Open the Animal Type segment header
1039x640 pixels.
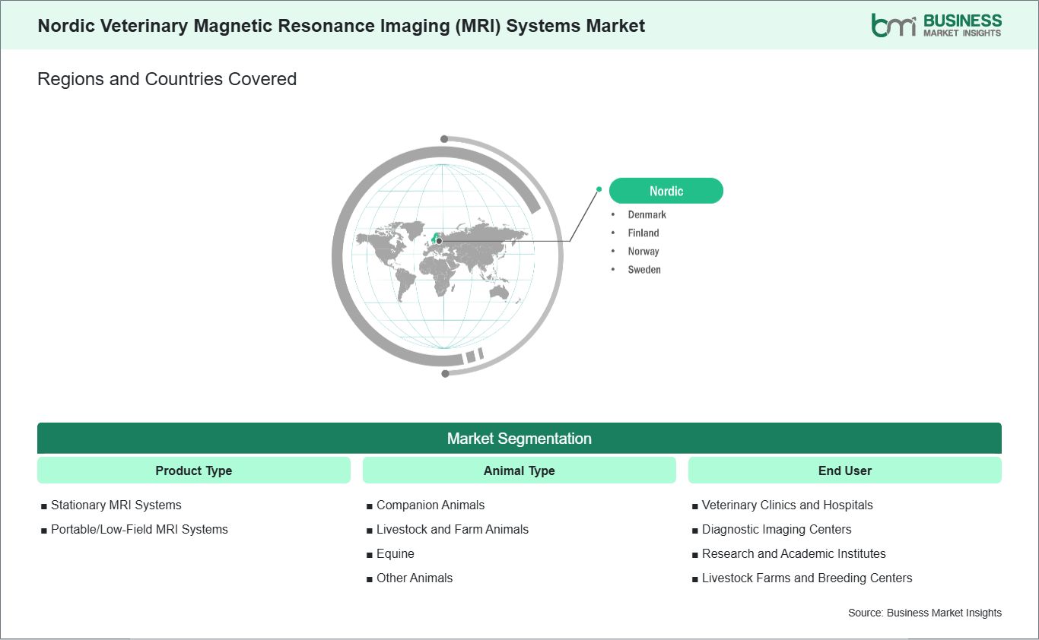coord(519,470)
